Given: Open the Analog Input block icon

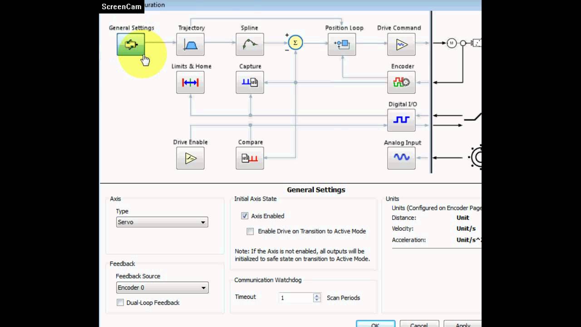Looking at the screenshot, I should tap(401, 158).
